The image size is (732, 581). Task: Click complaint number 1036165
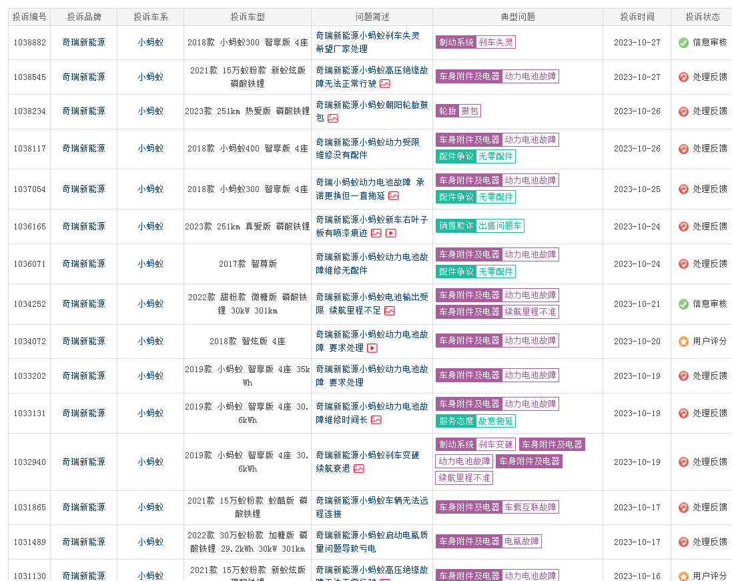click(x=29, y=227)
